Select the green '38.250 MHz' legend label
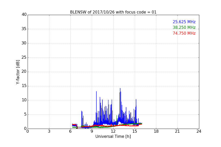Viewport: 221px width, 147px height. (x=184, y=27)
